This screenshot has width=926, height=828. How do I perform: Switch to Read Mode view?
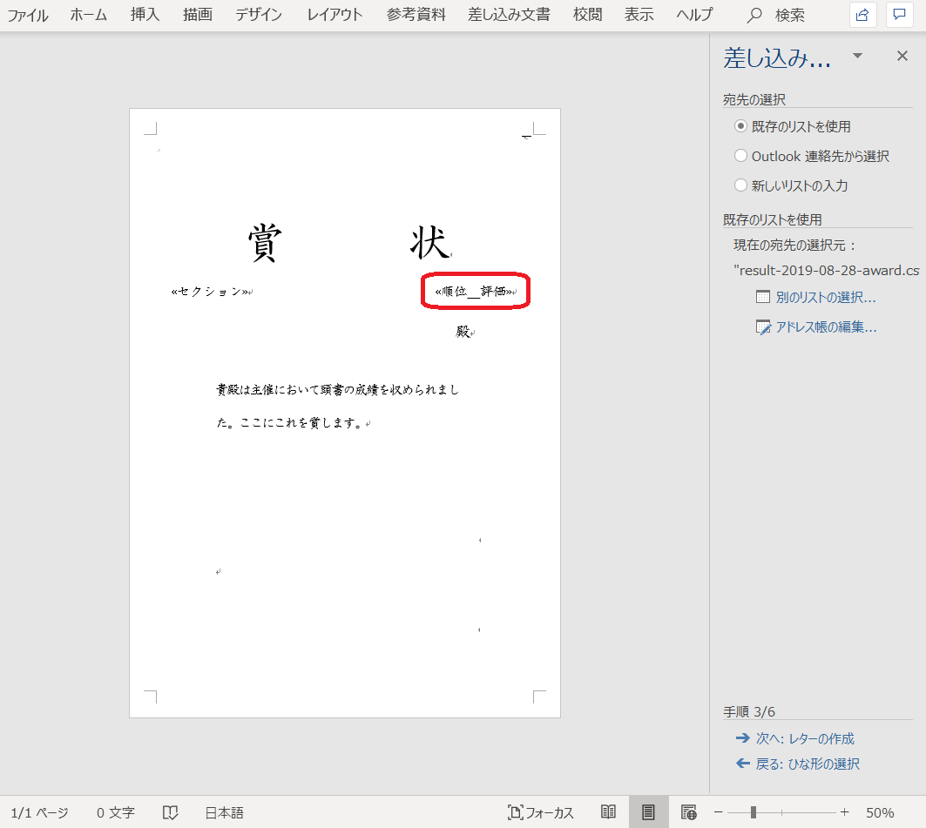[608, 812]
